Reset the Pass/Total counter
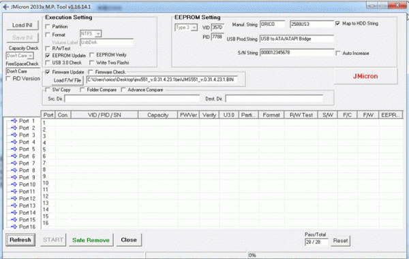The height and width of the screenshot is (259, 409). (x=340, y=241)
